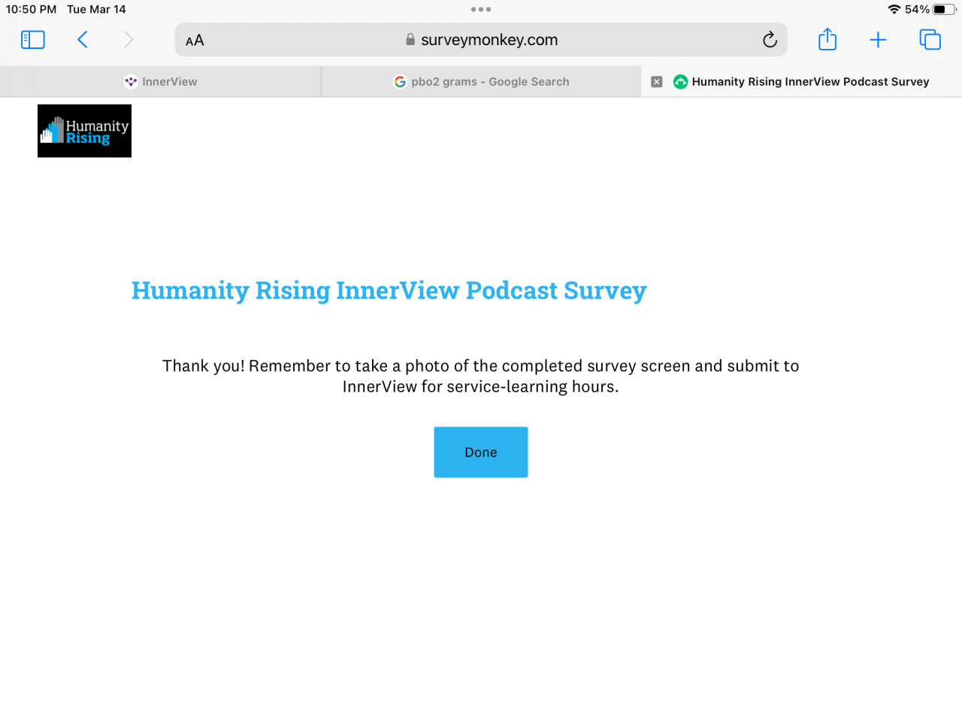The height and width of the screenshot is (722, 962).
Task: Click the blue Done button
Action: pyautogui.click(x=481, y=452)
